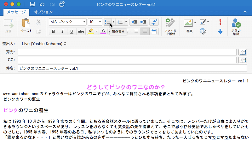Apply yellow highlight color

(91, 31)
